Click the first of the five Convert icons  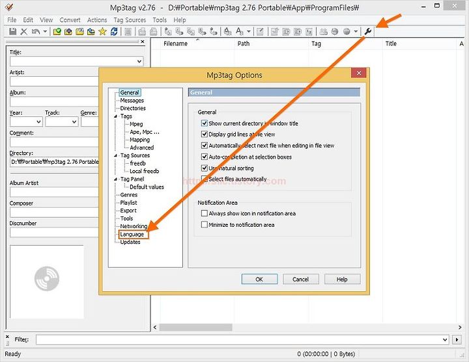tap(168, 31)
